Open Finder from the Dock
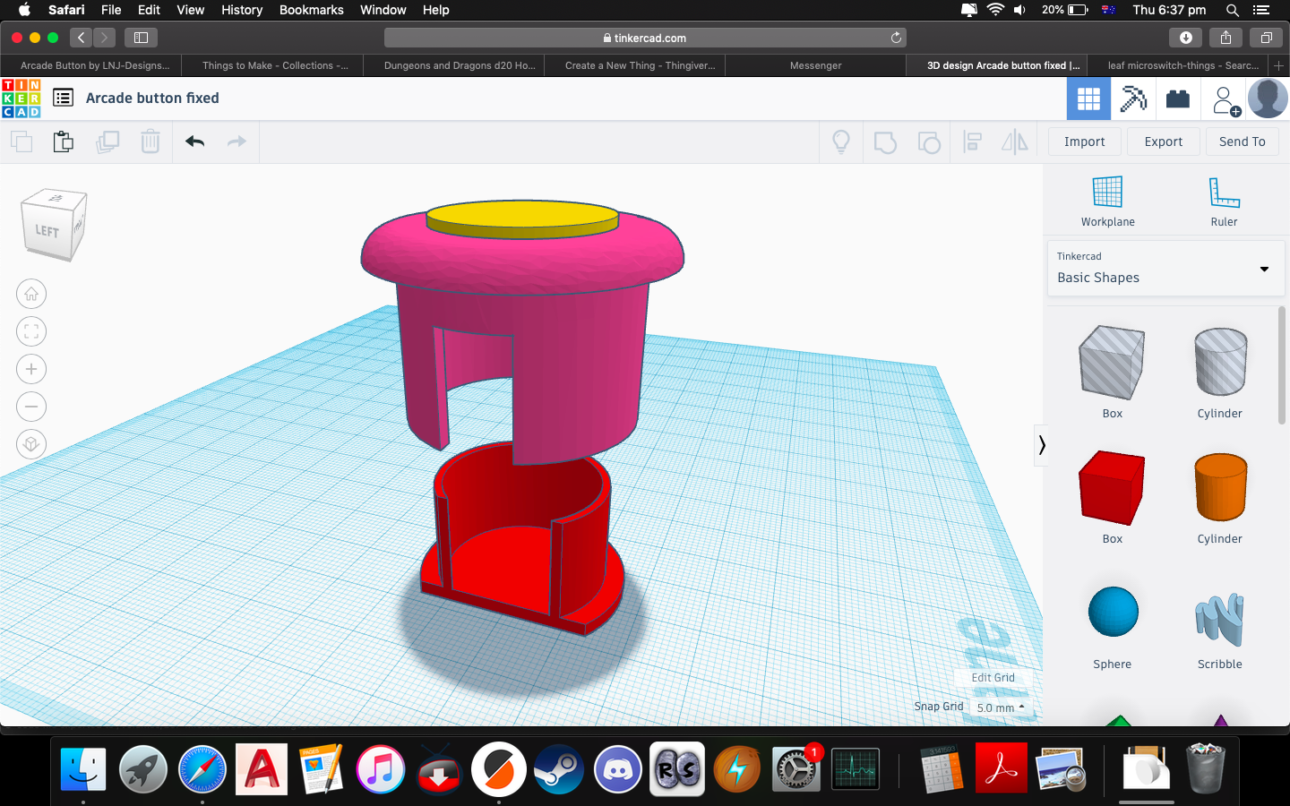 (83, 768)
